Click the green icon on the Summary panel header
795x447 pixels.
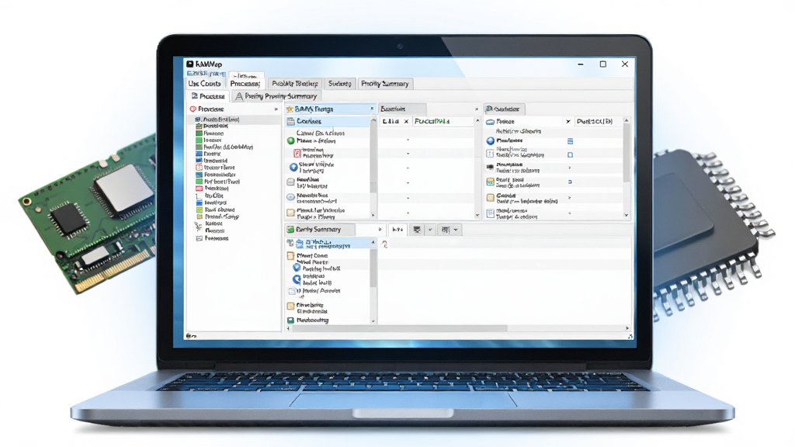tap(290, 230)
